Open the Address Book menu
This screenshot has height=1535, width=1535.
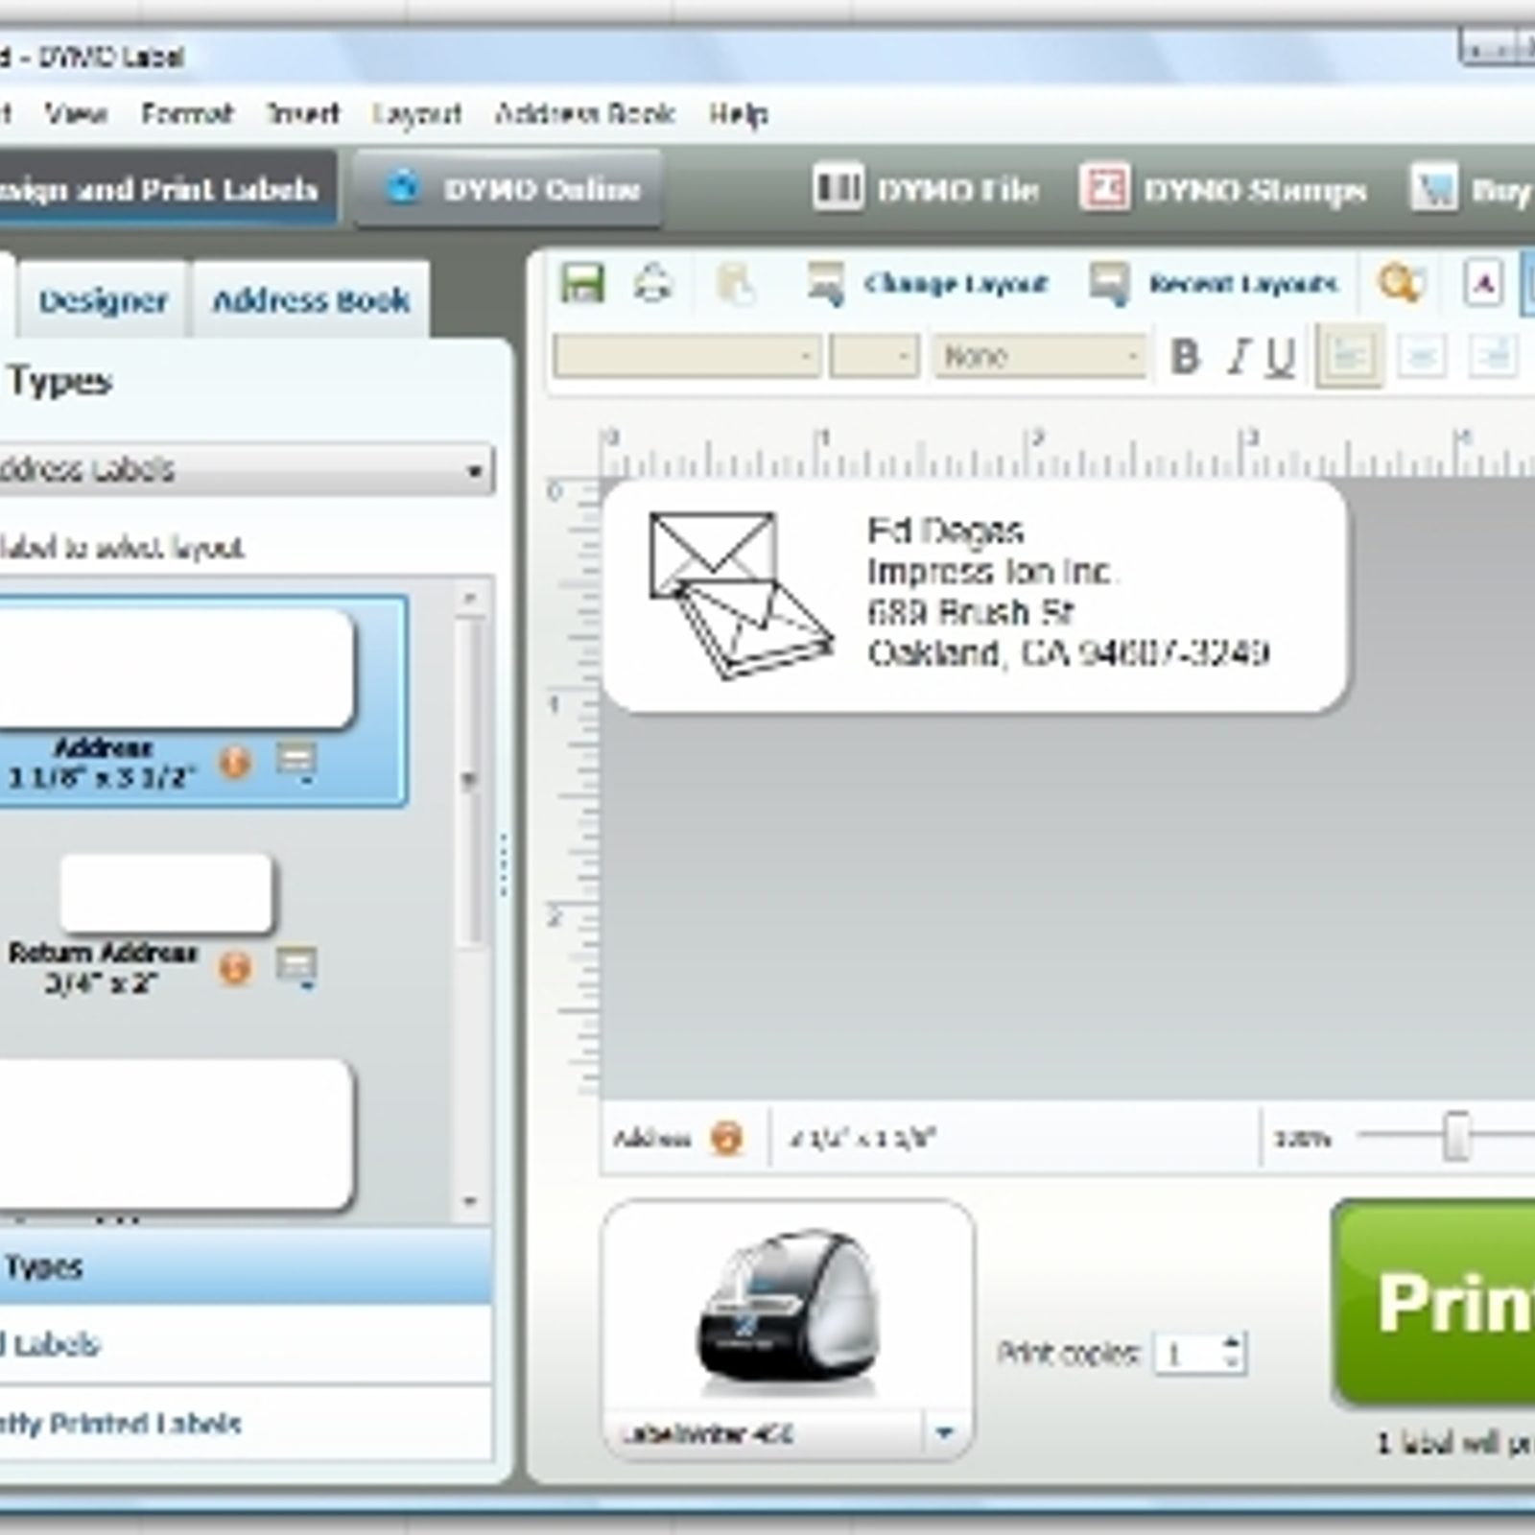[x=584, y=114]
